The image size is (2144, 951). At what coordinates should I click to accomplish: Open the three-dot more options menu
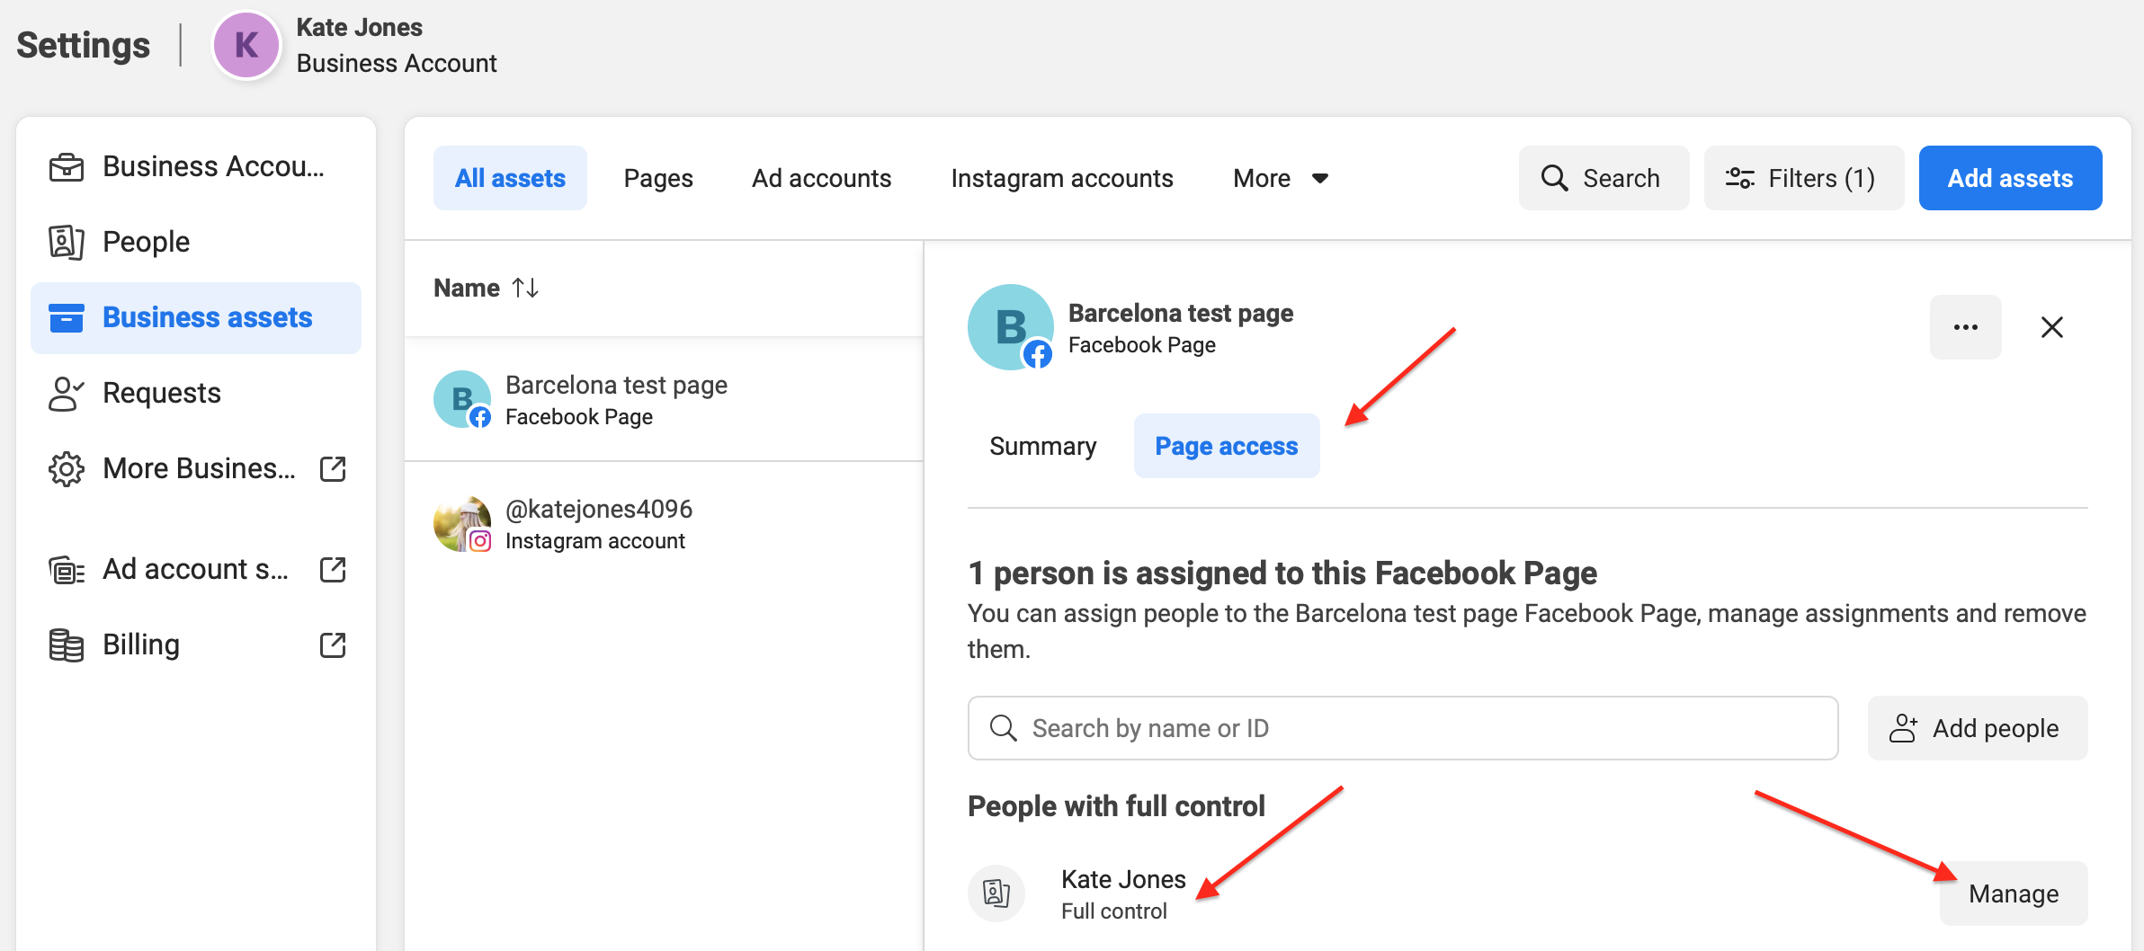click(1966, 327)
